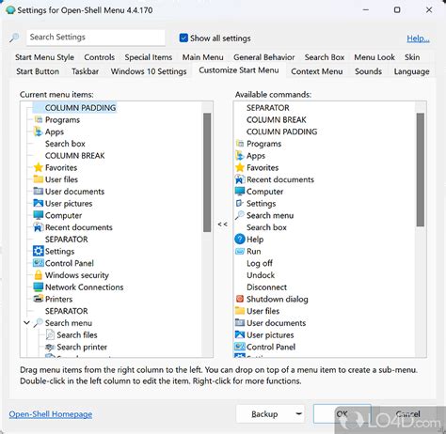Click the Apps icon in available commands
Viewport: 446px width, 434px height.
(239, 155)
